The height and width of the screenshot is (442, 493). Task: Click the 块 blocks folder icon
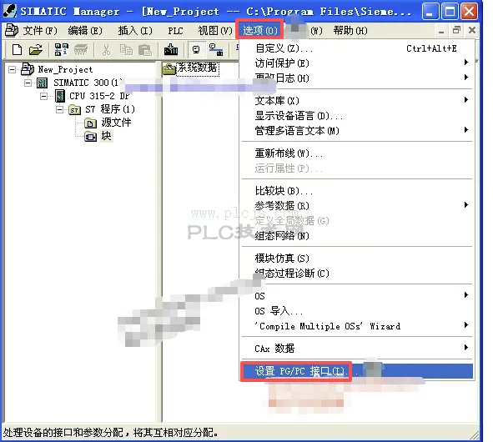91,137
